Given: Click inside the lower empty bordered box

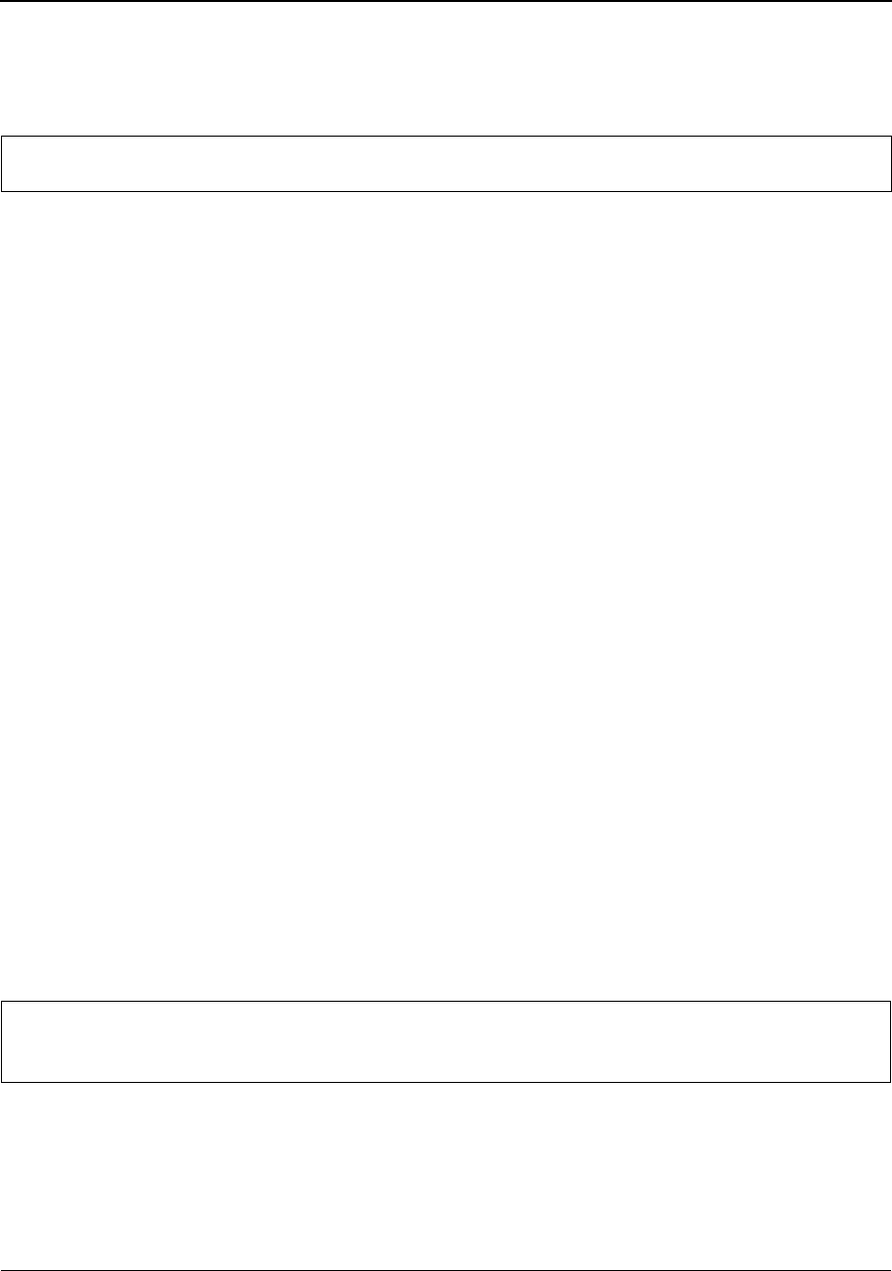Looking at the screenshot, I should pyautogui.click(x=446, y=1041).
